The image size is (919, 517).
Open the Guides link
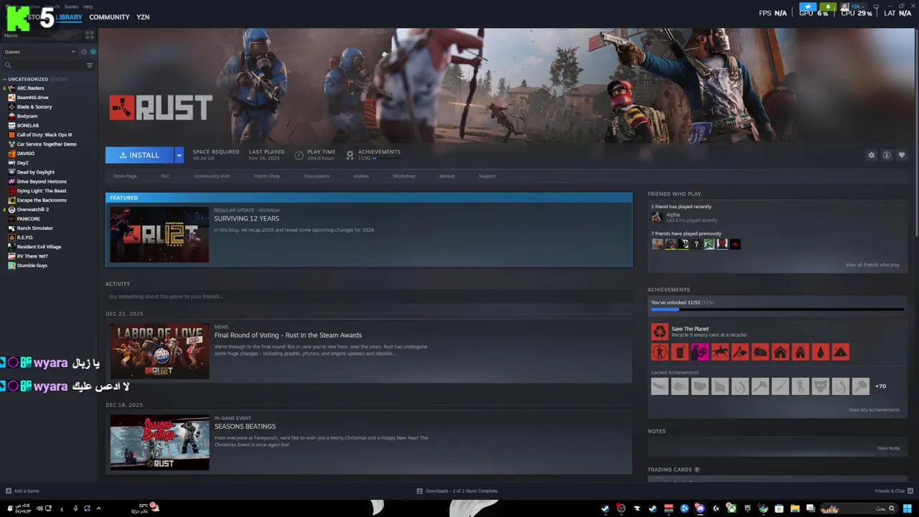[361, 176]
